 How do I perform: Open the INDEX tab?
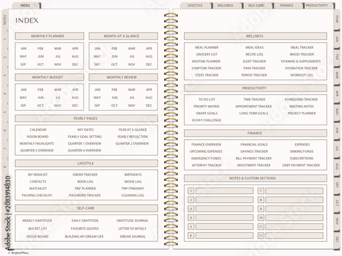coord(25,5)
